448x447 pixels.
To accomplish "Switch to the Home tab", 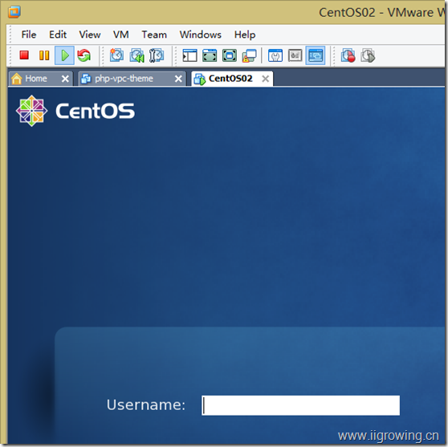I will (41, 79).
